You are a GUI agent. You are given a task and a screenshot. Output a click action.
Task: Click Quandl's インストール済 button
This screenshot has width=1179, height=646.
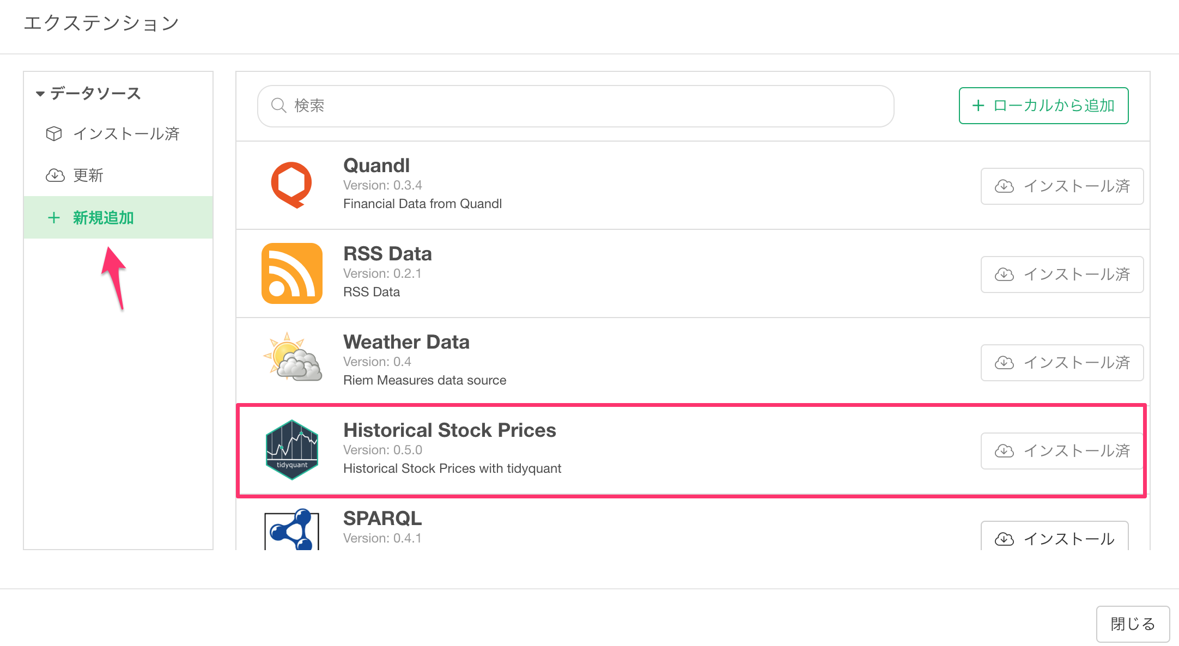pyautogui.click(x=1062, y=186)
